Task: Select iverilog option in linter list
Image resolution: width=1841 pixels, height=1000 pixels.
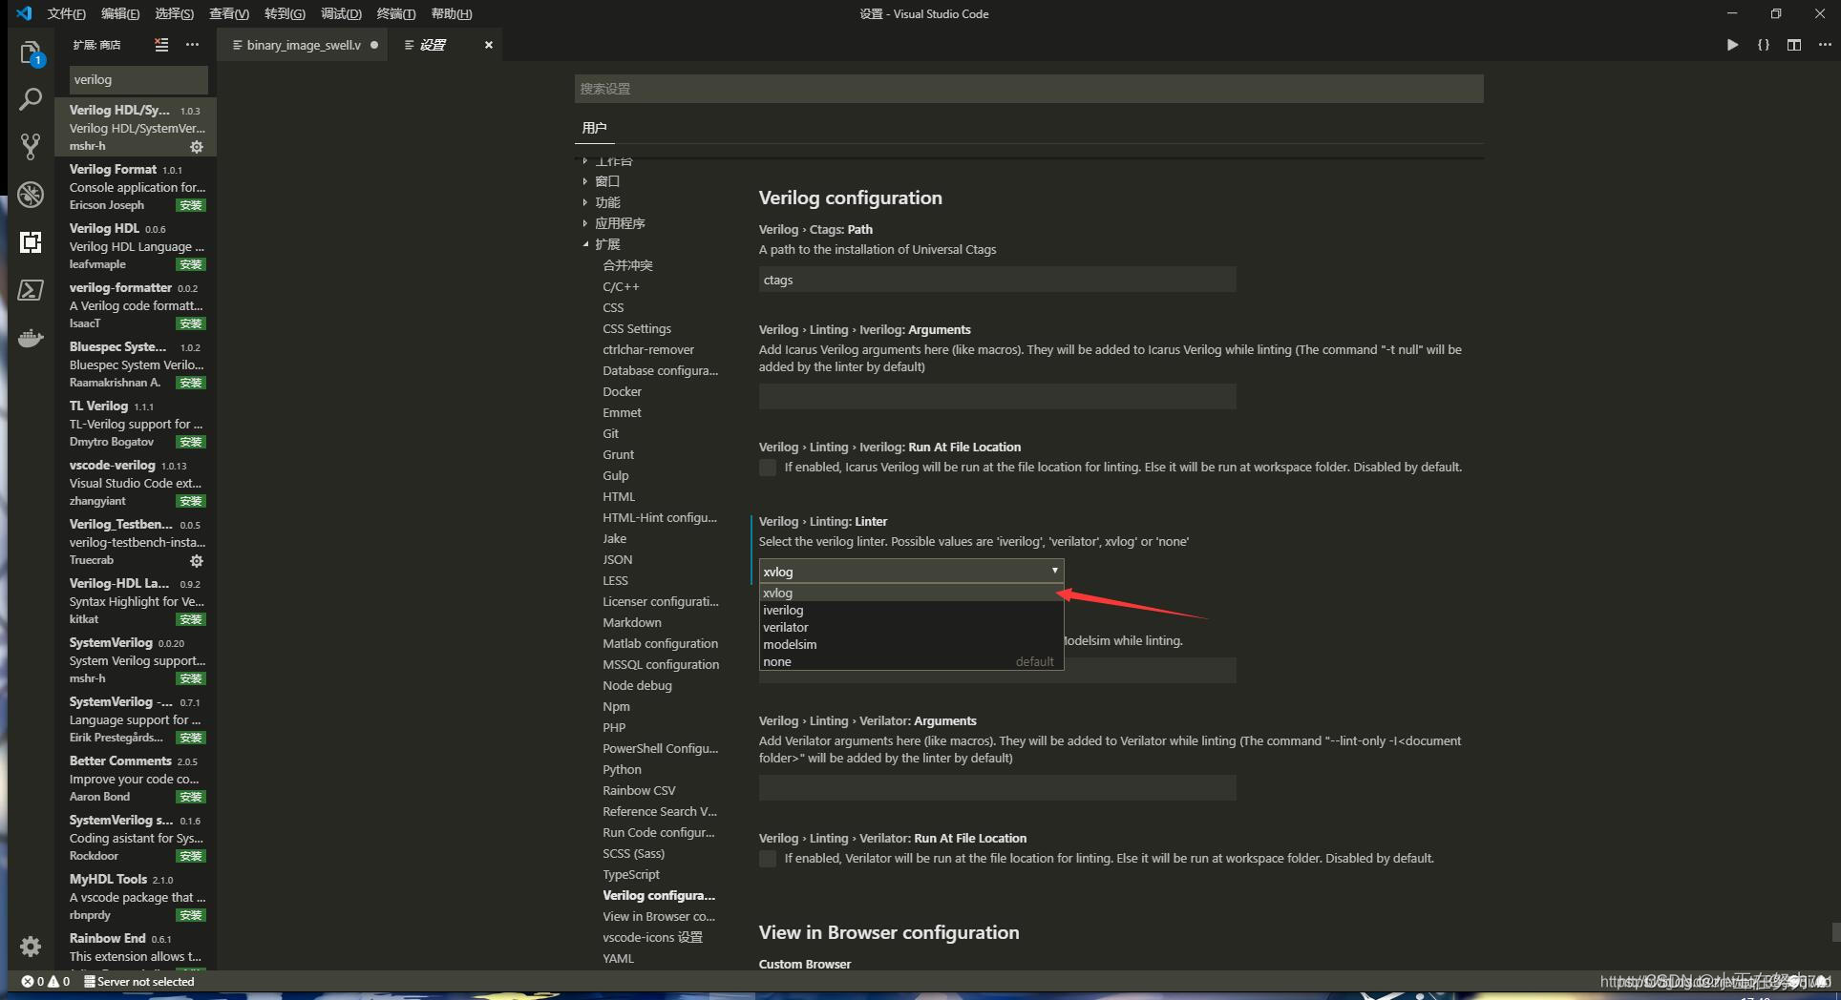Action: (x=911, y=610)
